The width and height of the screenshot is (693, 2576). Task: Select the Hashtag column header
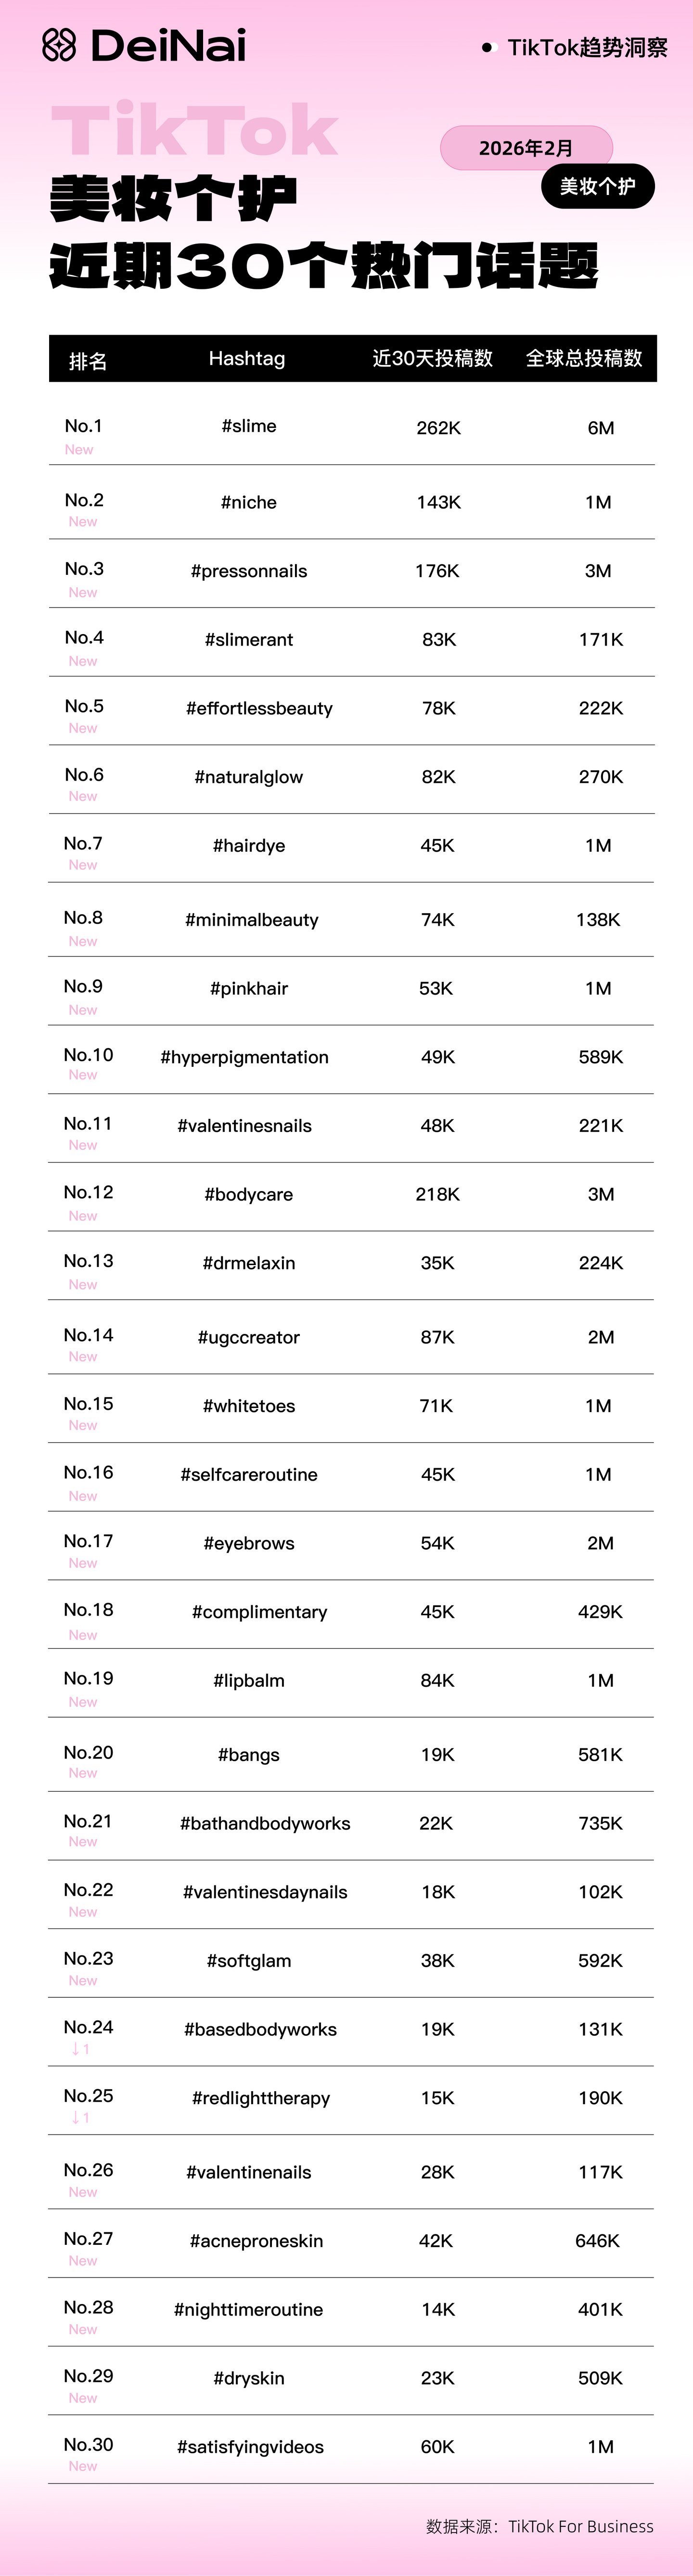pyautogui.click(x=247, y=359)
